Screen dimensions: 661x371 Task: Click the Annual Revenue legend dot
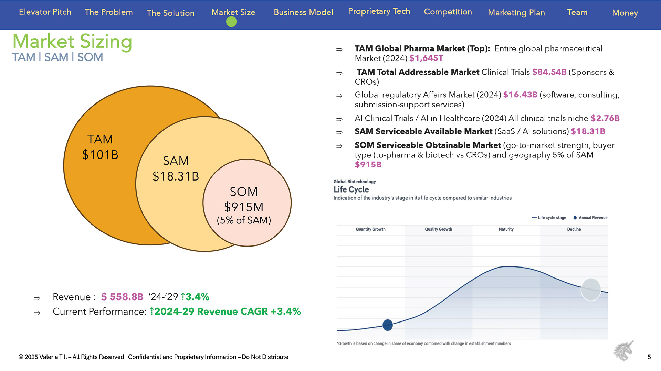pyautogui.click(x=575, y=218)
